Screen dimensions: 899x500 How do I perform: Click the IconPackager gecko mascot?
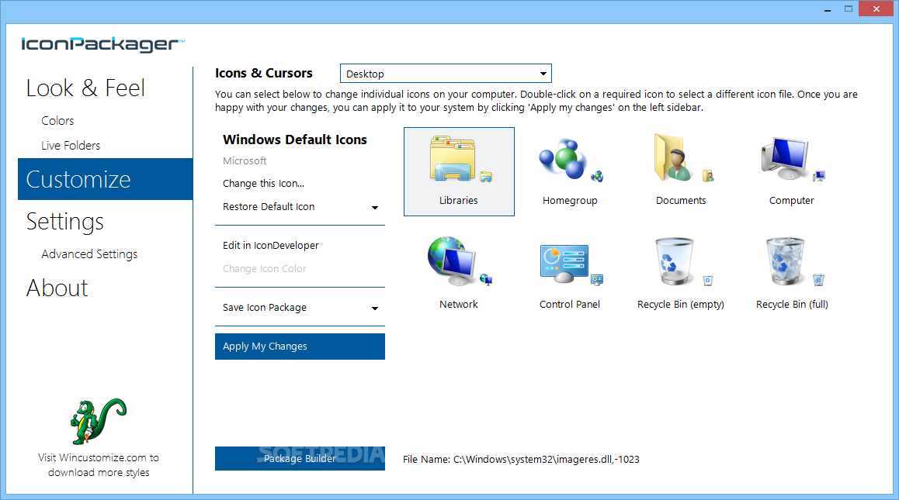(98, 419)
